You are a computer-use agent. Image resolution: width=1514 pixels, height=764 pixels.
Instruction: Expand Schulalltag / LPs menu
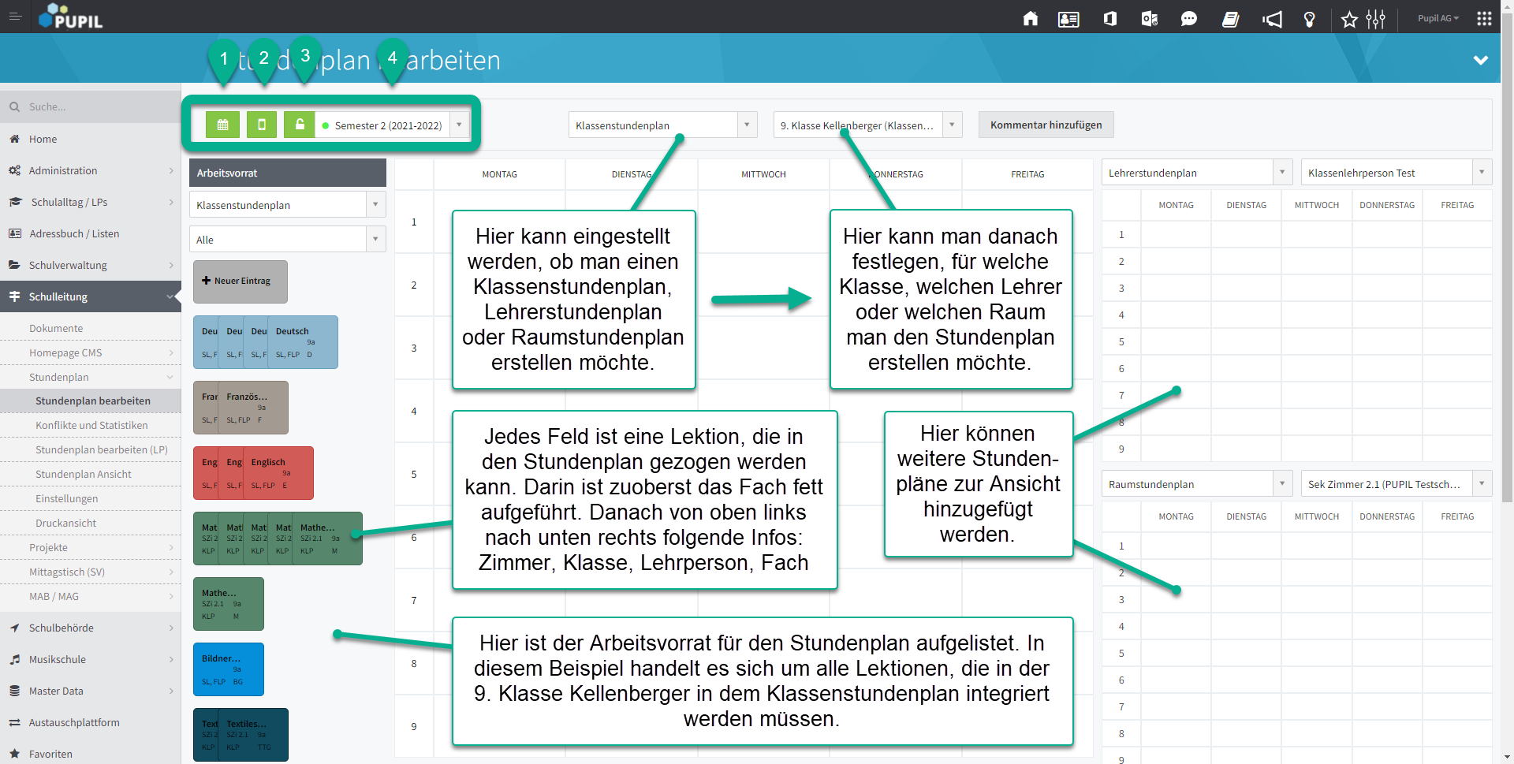coord(91,202)
